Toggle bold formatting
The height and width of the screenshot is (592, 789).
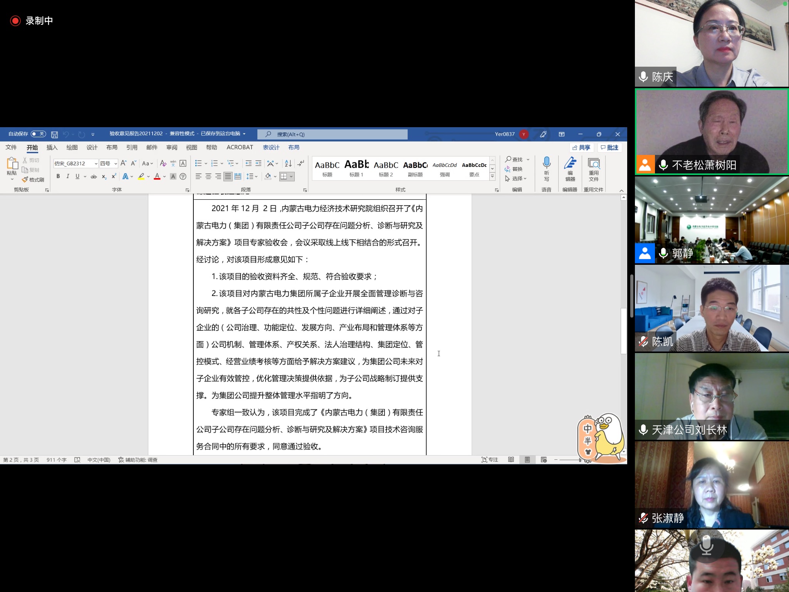58,177
